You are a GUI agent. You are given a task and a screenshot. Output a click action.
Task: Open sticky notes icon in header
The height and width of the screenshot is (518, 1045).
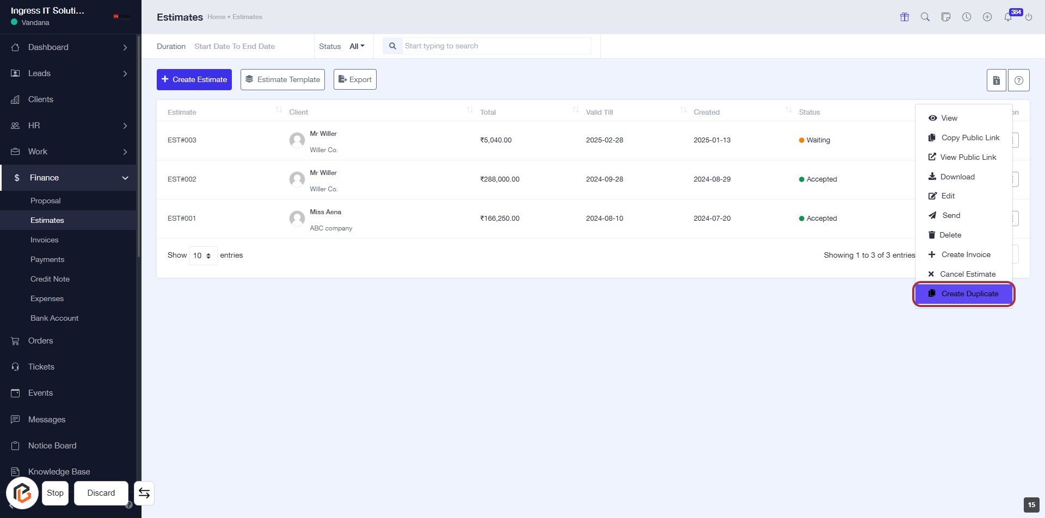pos(945,17)
